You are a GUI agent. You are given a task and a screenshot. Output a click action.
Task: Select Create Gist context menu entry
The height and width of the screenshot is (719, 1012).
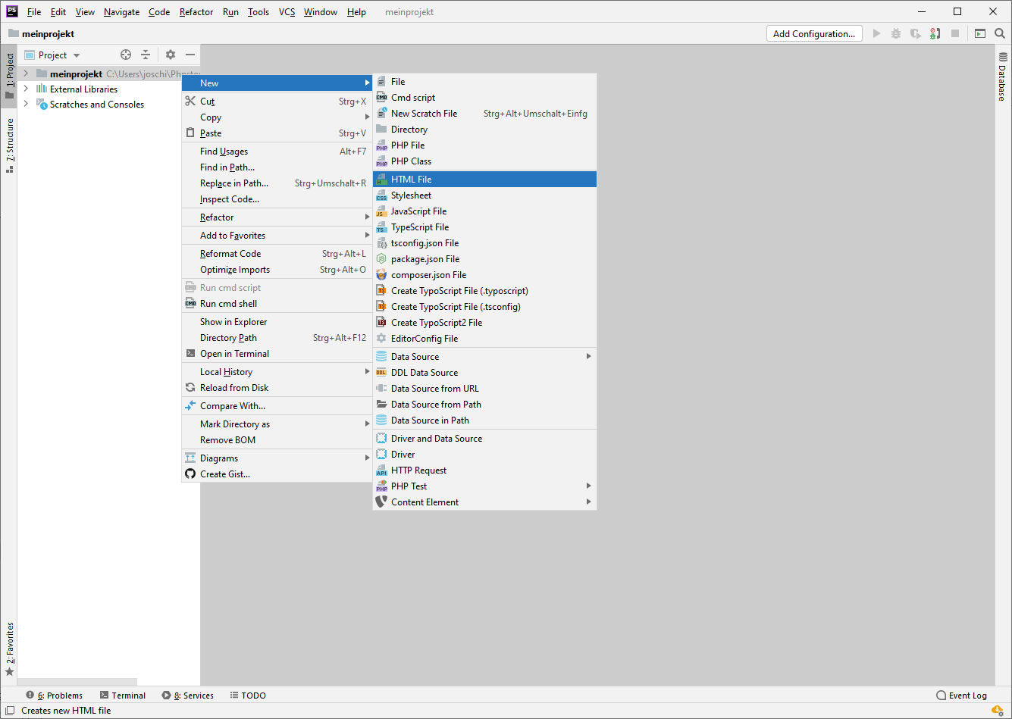coord(224,474)
